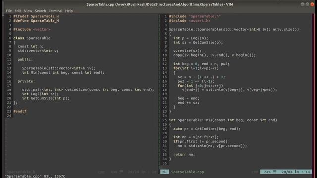Image resolution: width=317 pixels, height=178 pixels.
Task: Click the dimmed SparseTable.h status line name
Action: click(x=21, y=172)
